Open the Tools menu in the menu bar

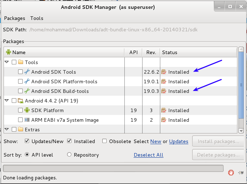[37, 18]
